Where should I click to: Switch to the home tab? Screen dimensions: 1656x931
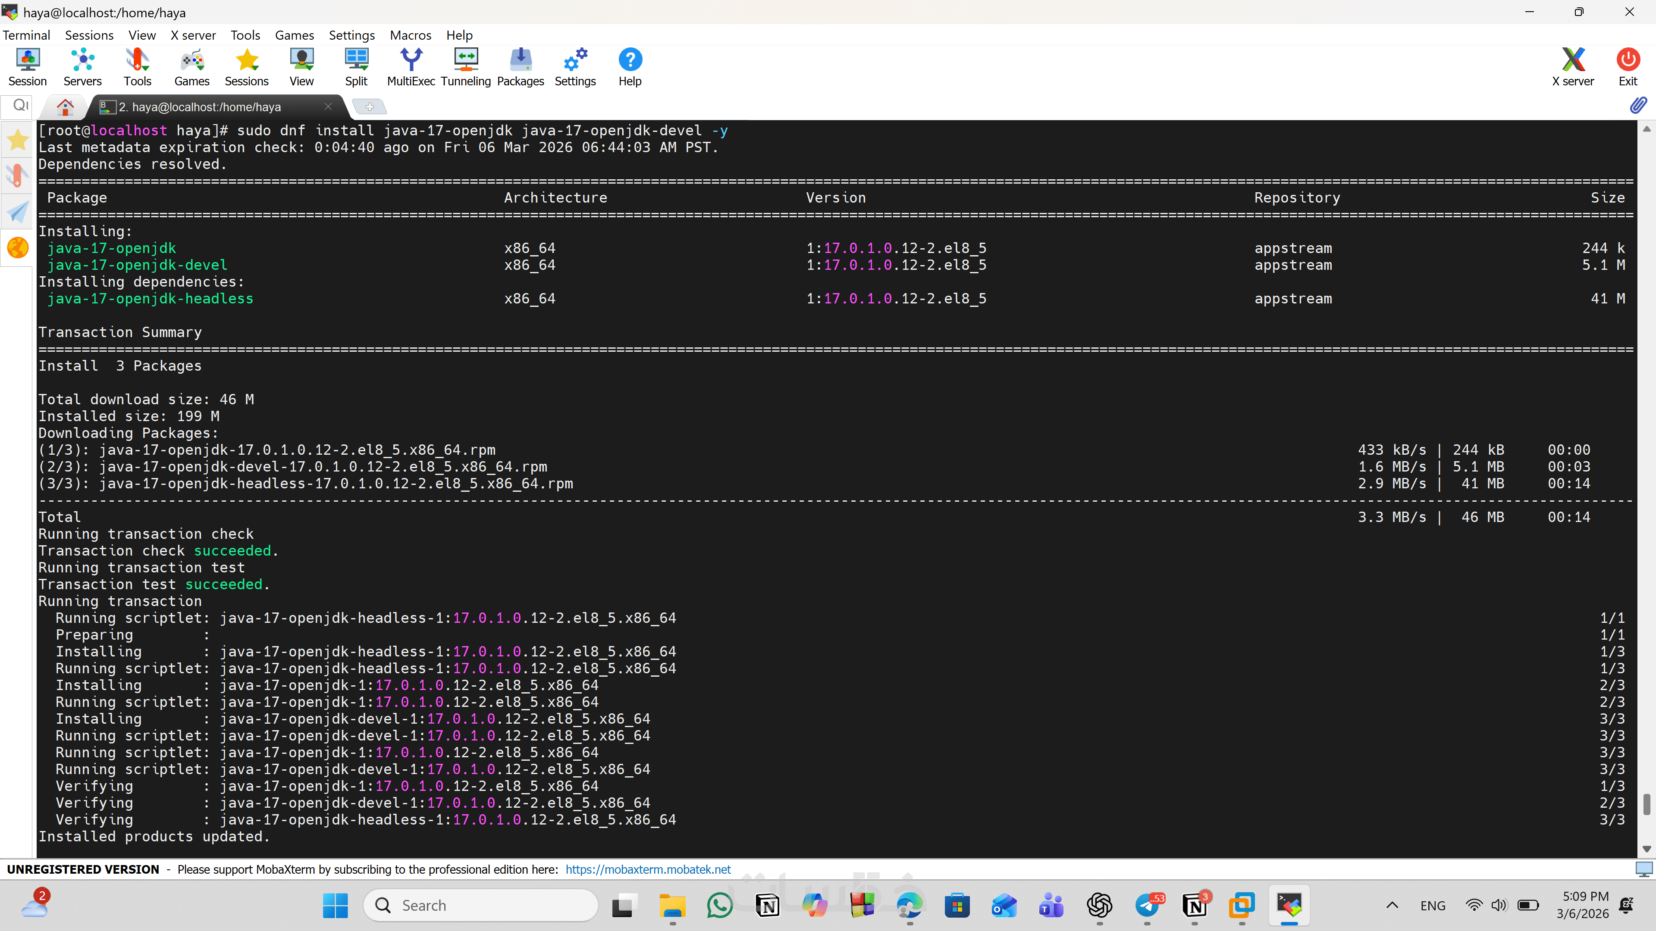[x=65, y=106]
